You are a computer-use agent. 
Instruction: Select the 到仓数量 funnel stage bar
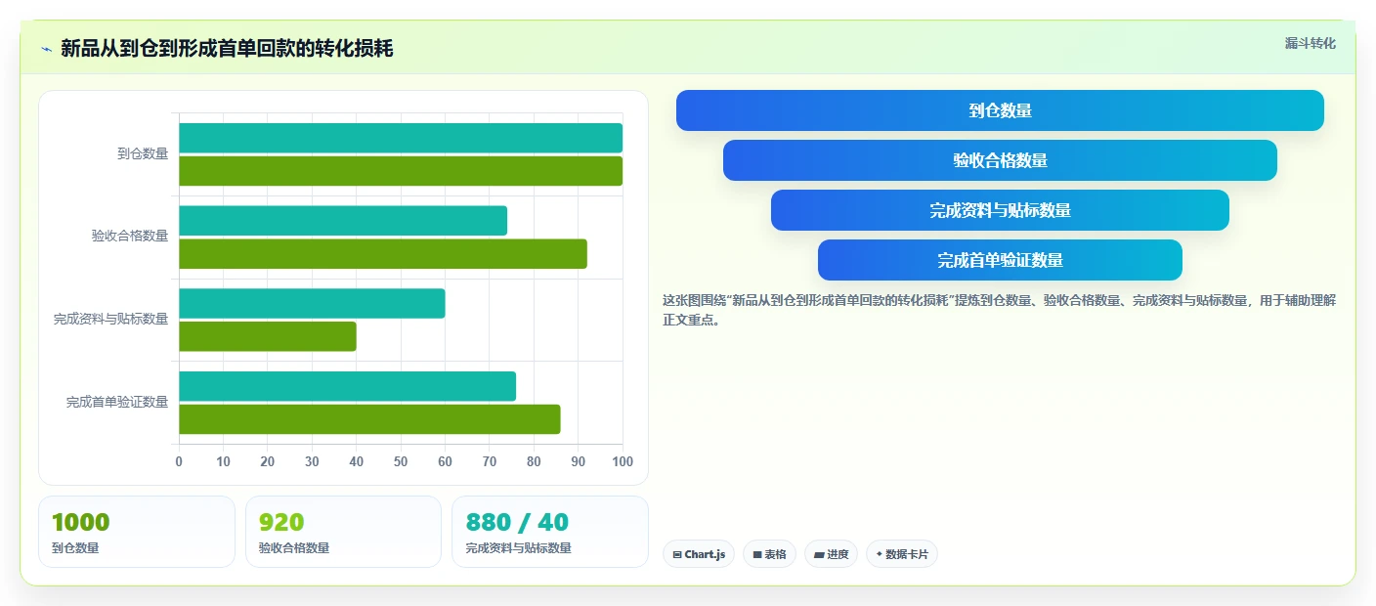1000,110
